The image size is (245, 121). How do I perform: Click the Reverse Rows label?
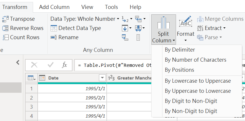[x=27, y=28]
